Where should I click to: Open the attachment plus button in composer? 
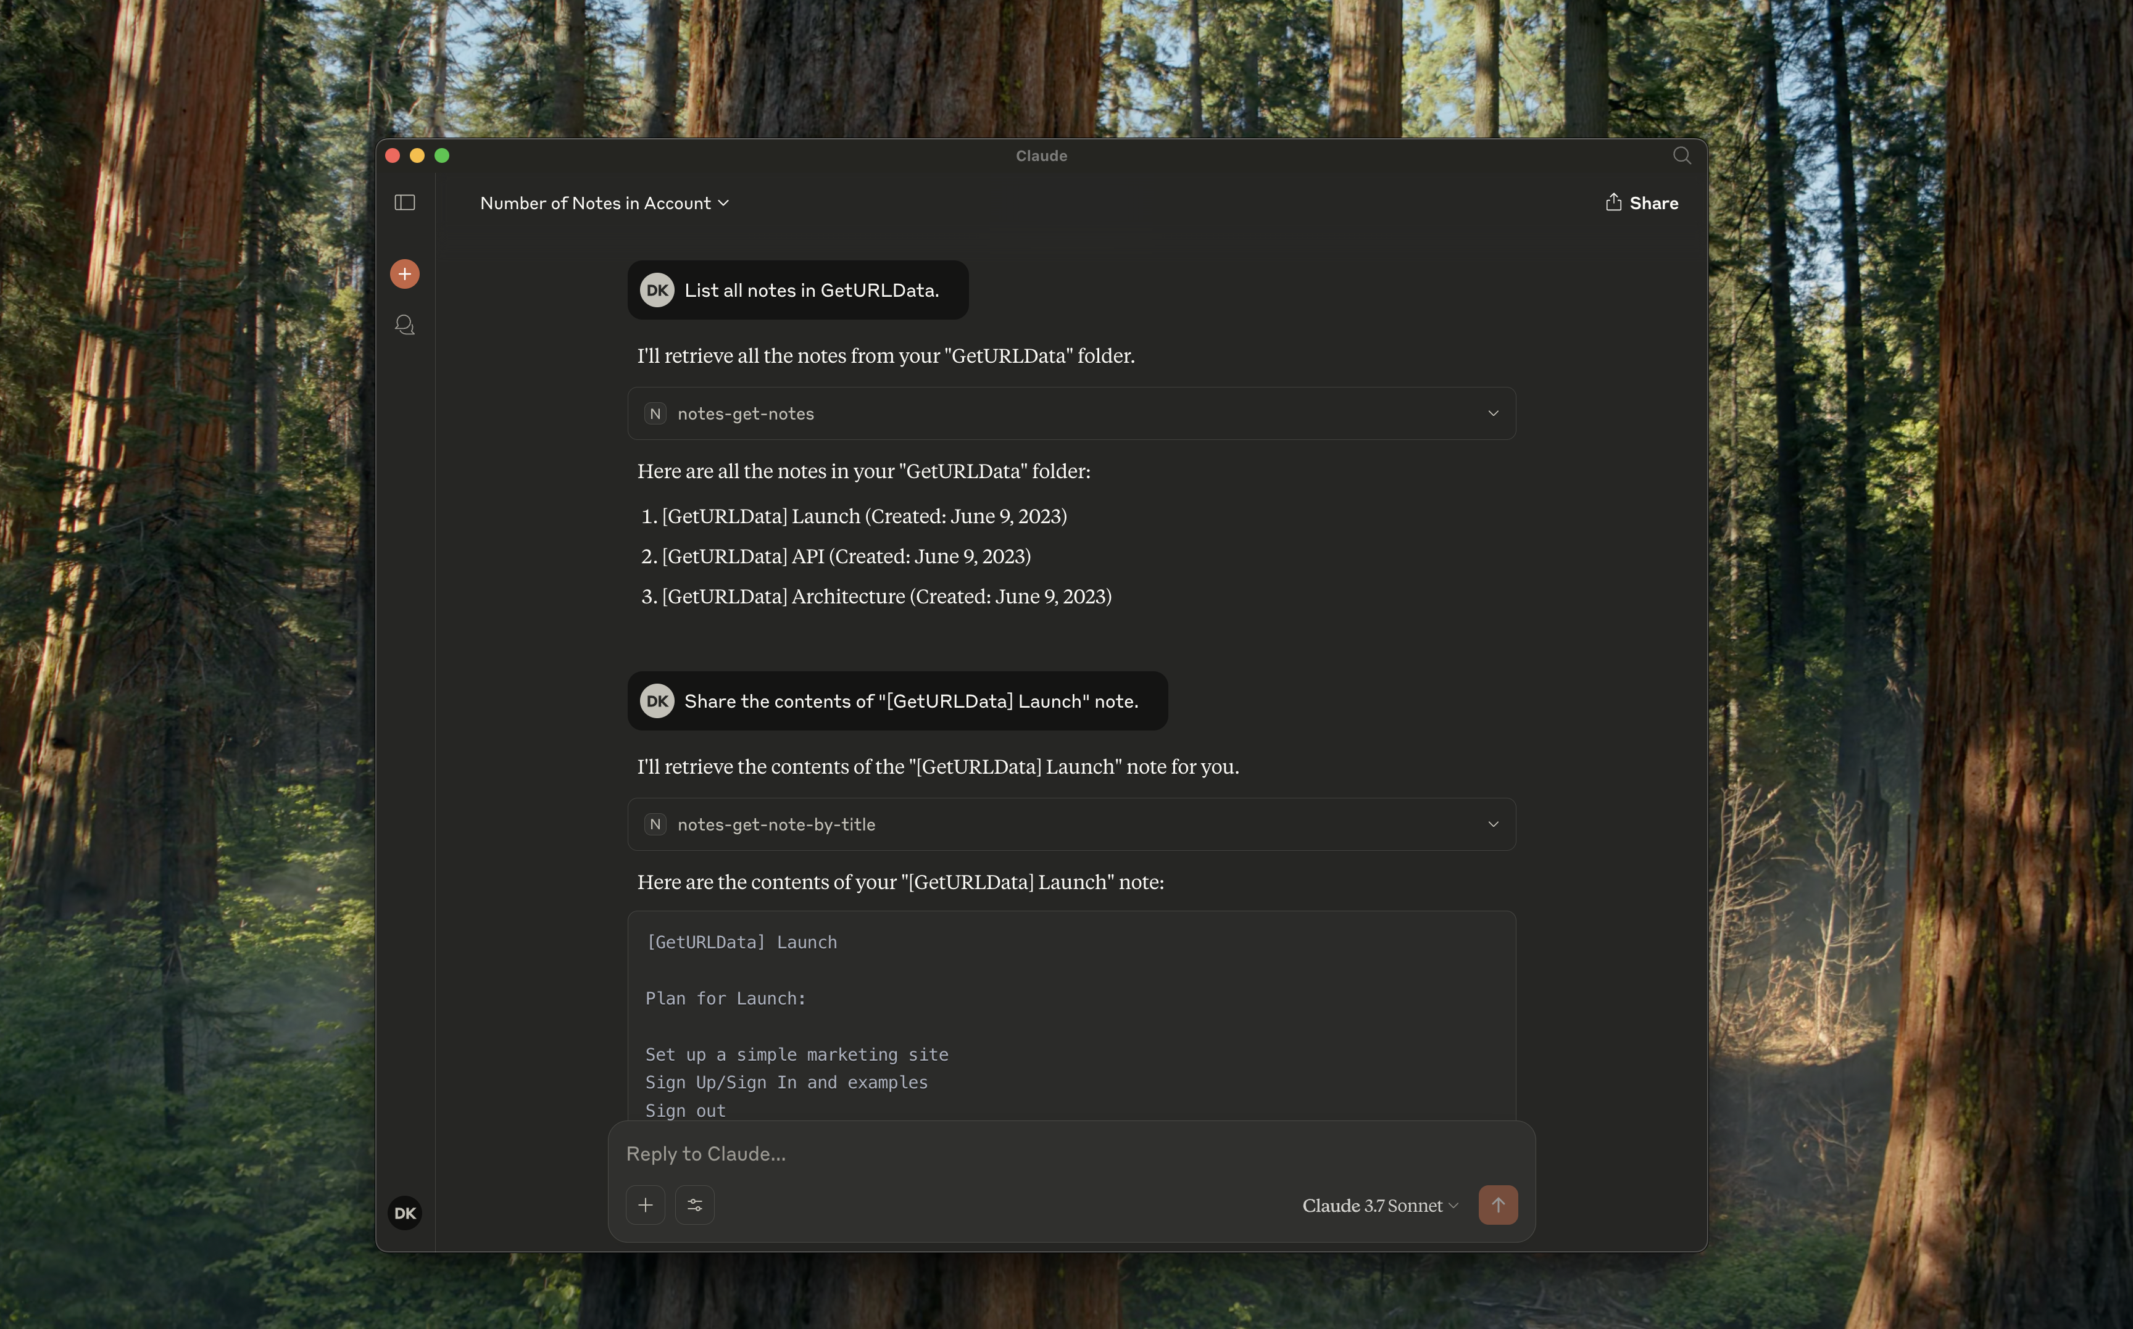coord(646,1205)
